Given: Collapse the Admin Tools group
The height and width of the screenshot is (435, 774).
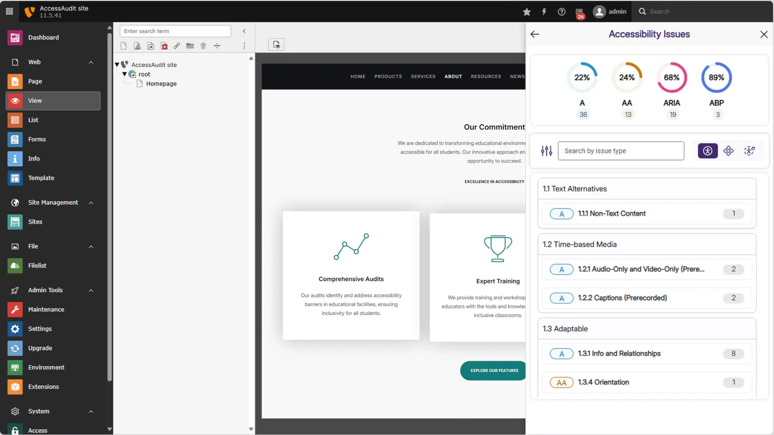Looking at the screenshot, I should (x=91, y=290).
